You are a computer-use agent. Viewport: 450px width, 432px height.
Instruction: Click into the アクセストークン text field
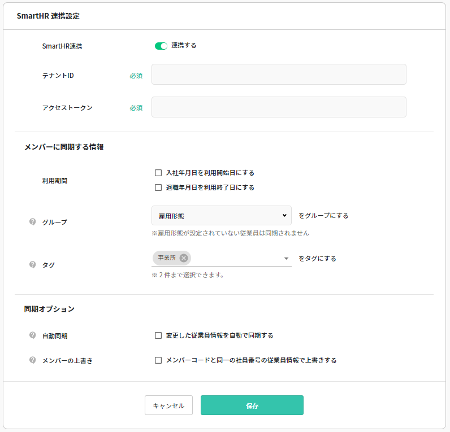(x=279, y=107)
